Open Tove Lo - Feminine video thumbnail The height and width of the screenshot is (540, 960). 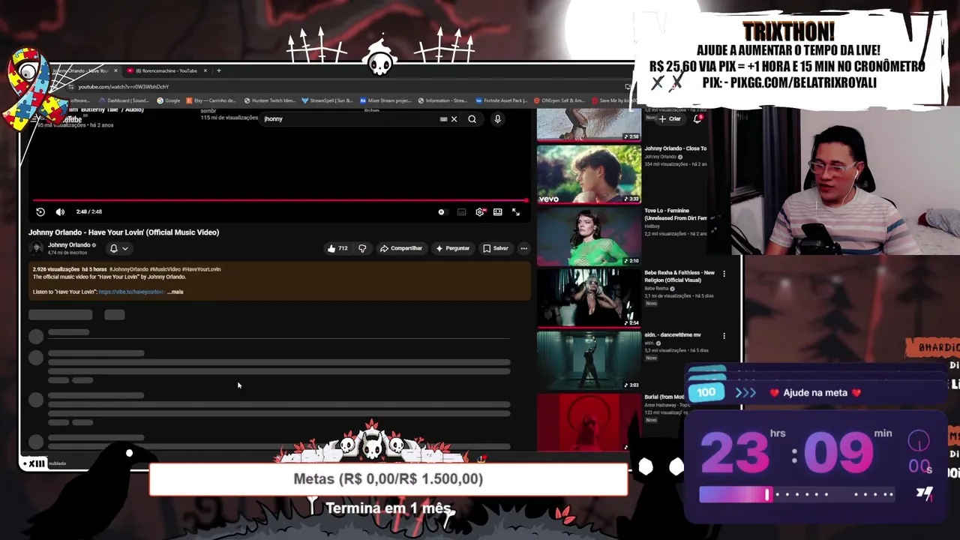tap(589, 236)
